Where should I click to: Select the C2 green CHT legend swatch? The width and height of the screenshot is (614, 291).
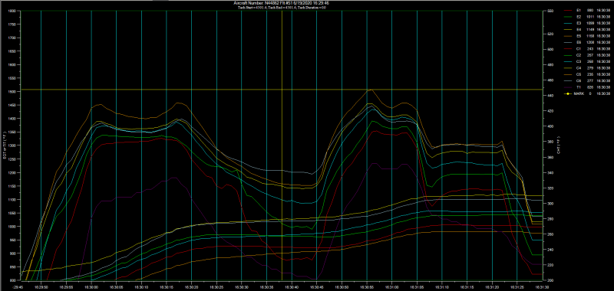568,55
